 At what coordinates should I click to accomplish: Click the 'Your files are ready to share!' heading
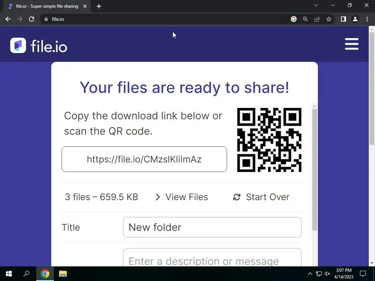pyautogui.click(x=185, y=87)
